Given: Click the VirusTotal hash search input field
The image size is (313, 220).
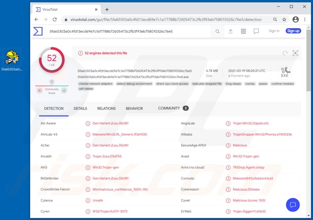Looking at the screenshot, I should pyautogui.click(x=128, y=31).
